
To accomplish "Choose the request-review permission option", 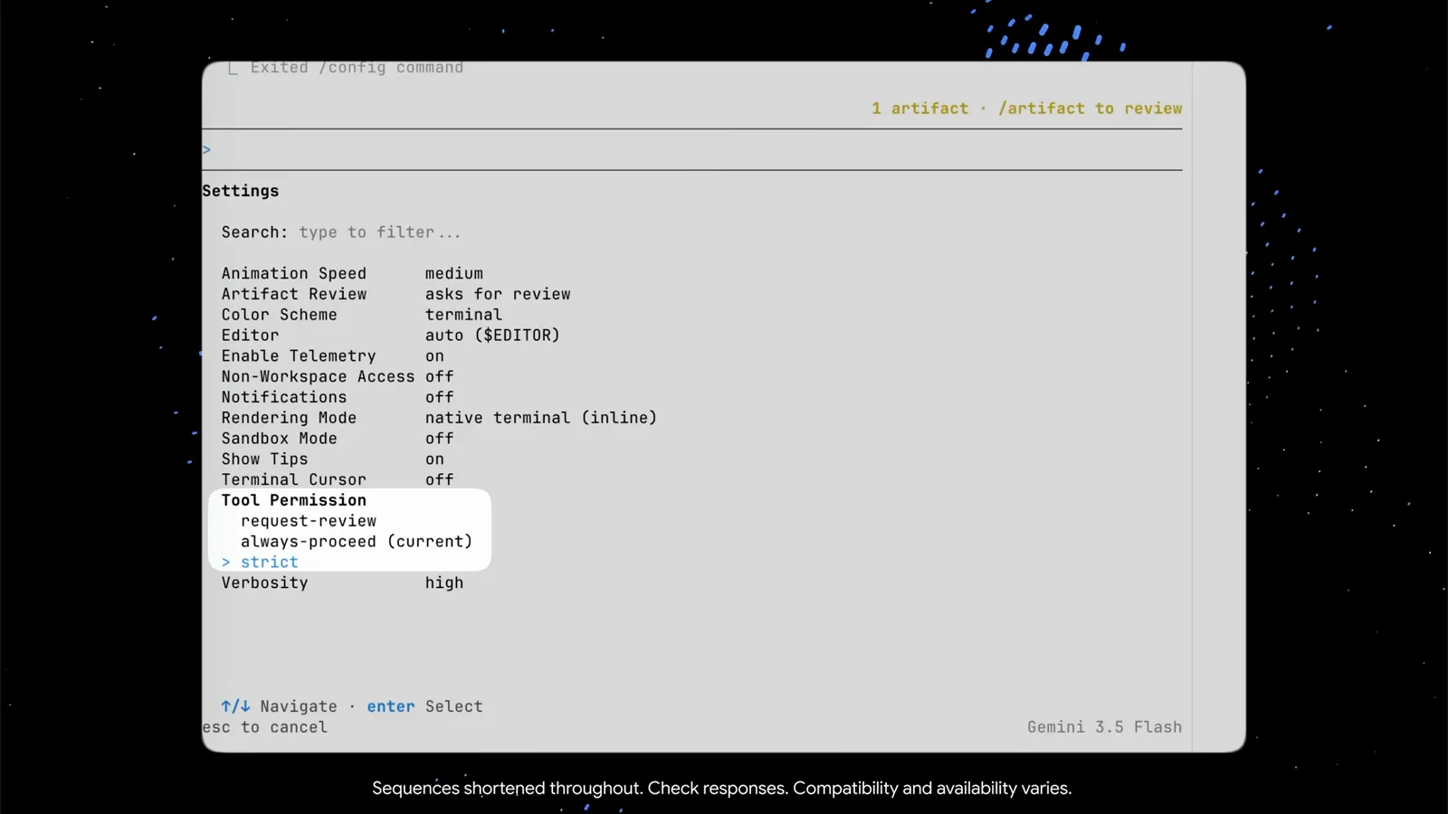I will tap(309, 521).
